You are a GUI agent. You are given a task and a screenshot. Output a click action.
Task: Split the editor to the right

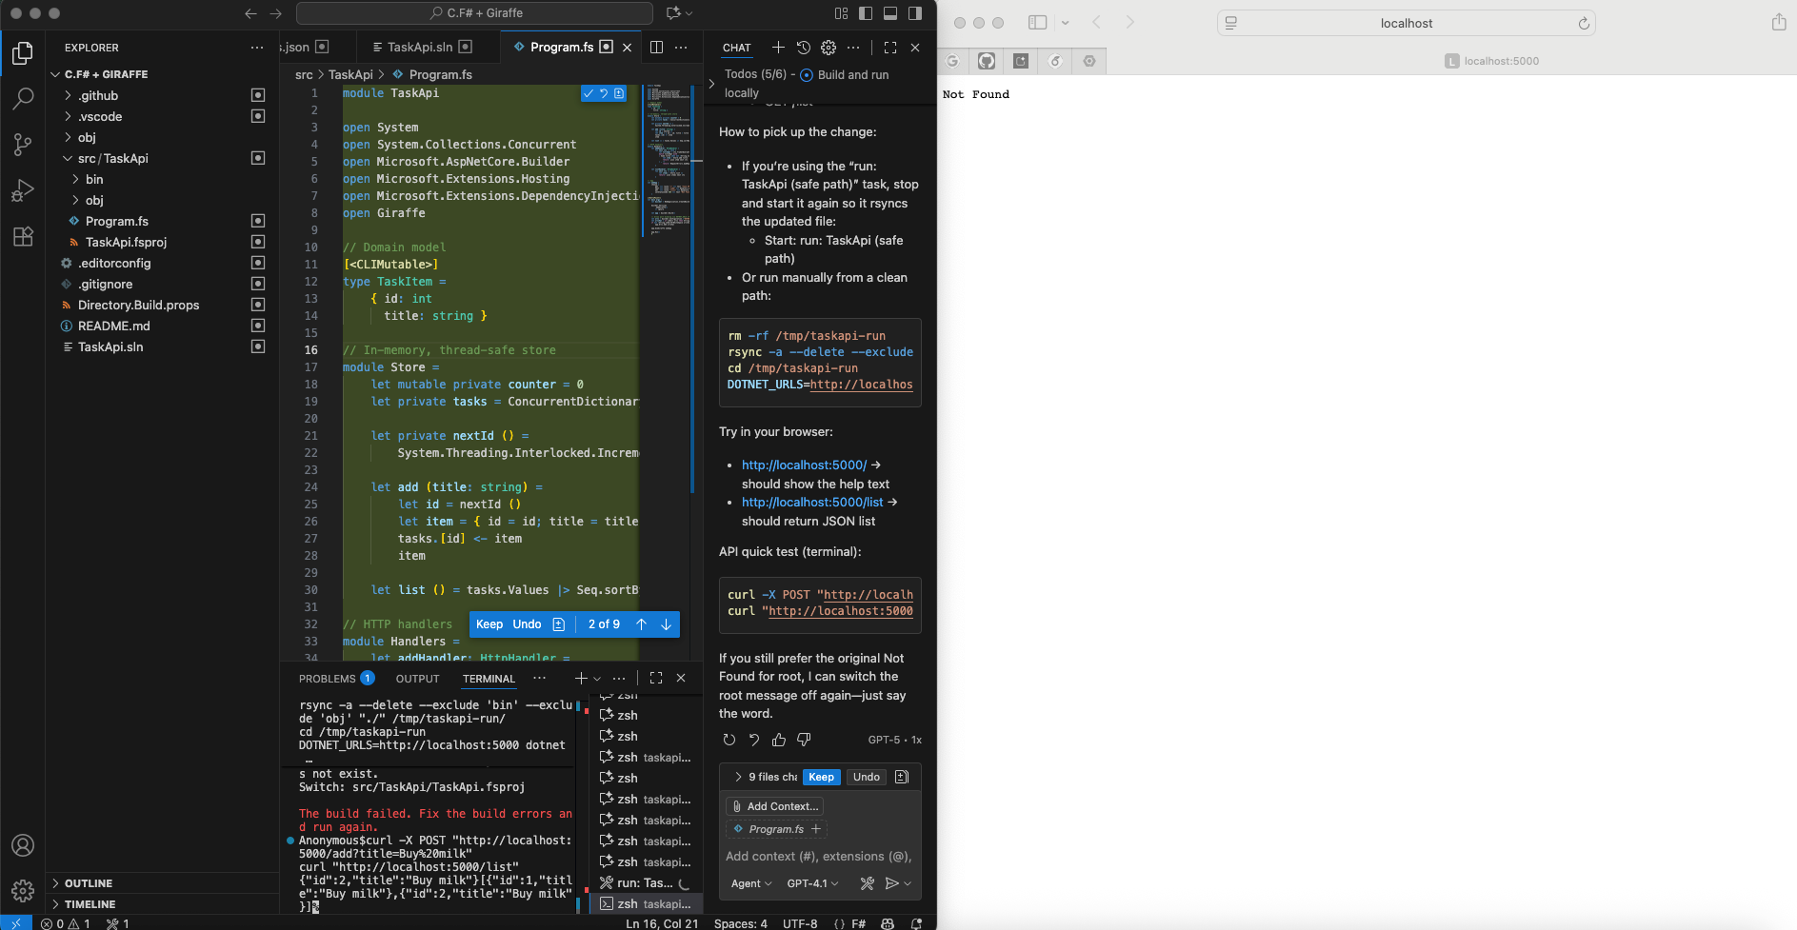click(656, 47)
